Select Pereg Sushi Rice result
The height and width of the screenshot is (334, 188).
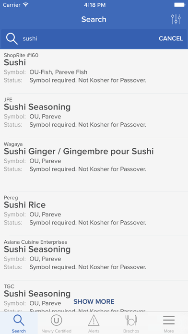pos(94,214)
